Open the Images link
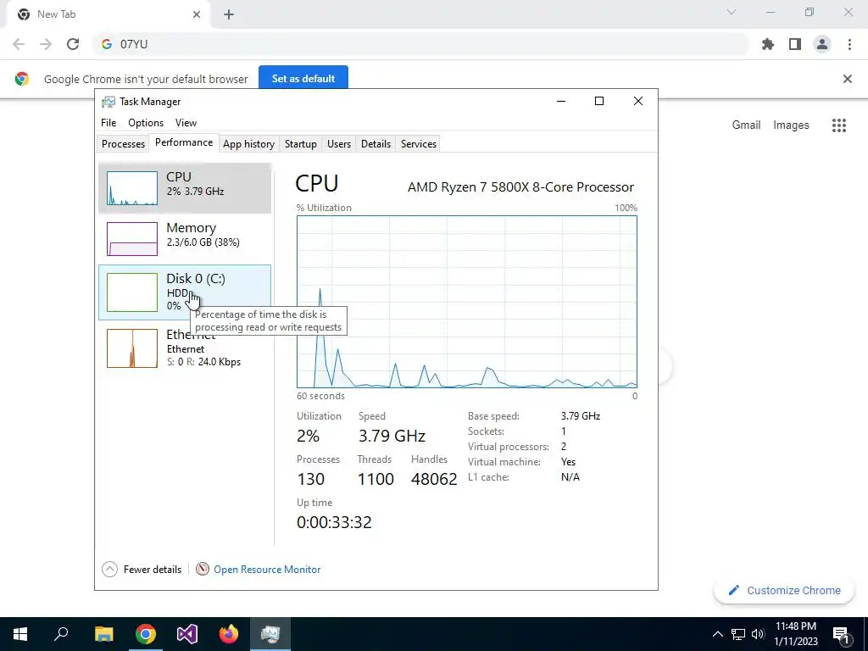The height and width of the screenshot is (651, 868). [x=791, y=125]
